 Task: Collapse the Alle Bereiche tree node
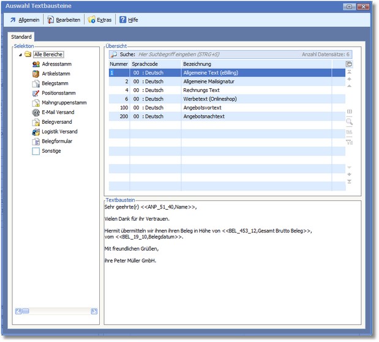tap(20, 55)
